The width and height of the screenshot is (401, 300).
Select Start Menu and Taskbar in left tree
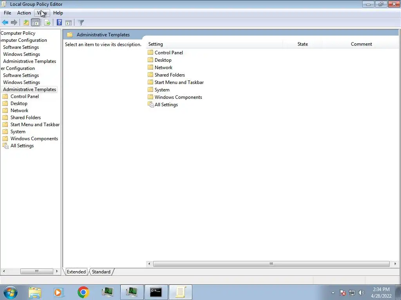click(35, 125)
